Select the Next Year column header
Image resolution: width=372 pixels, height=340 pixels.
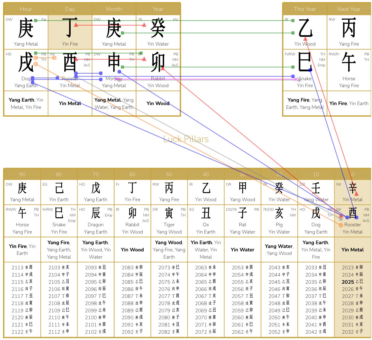pos(349,9)
